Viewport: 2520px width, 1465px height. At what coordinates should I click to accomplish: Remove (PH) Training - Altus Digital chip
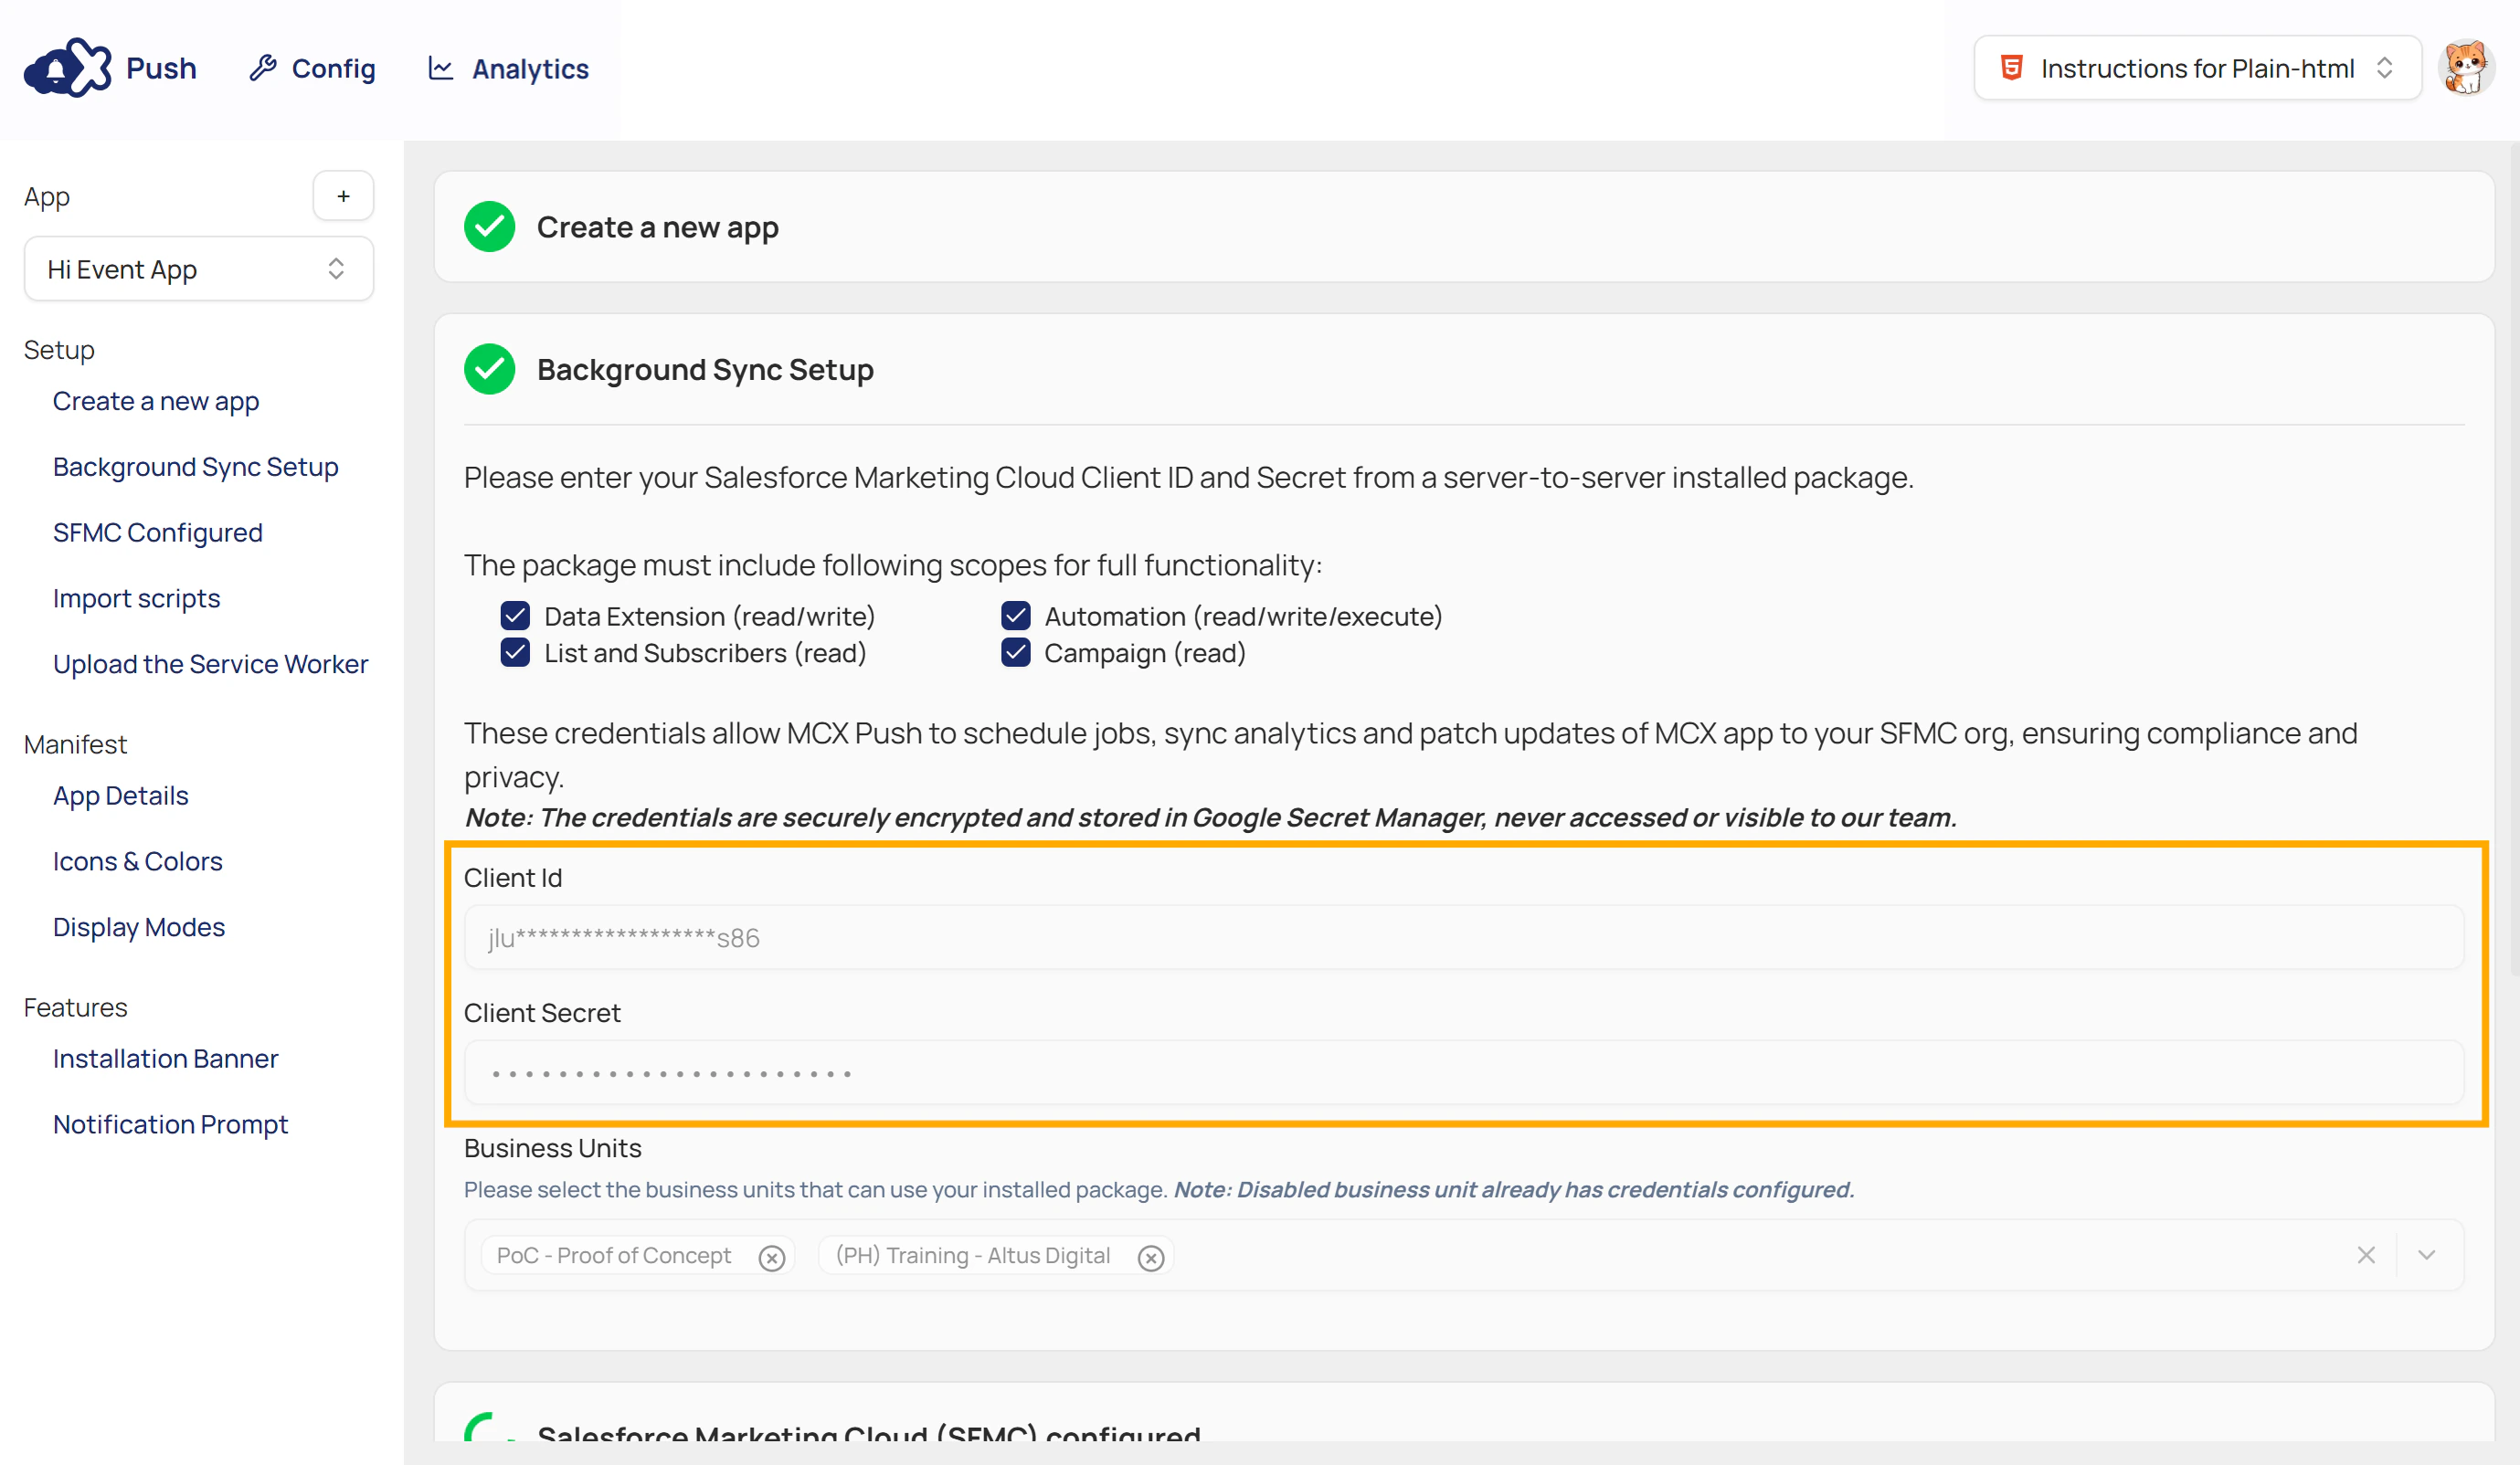click(x=1151, y=1257)
